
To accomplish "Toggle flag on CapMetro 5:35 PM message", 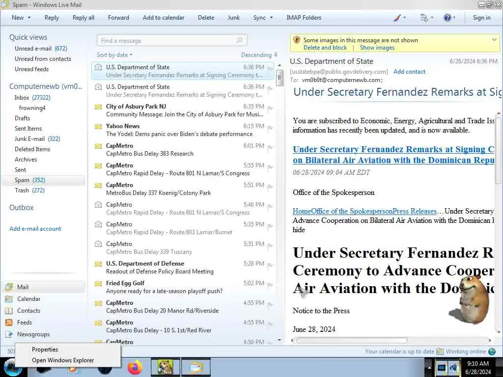I will pyautogui.click(x=270, y=226).
